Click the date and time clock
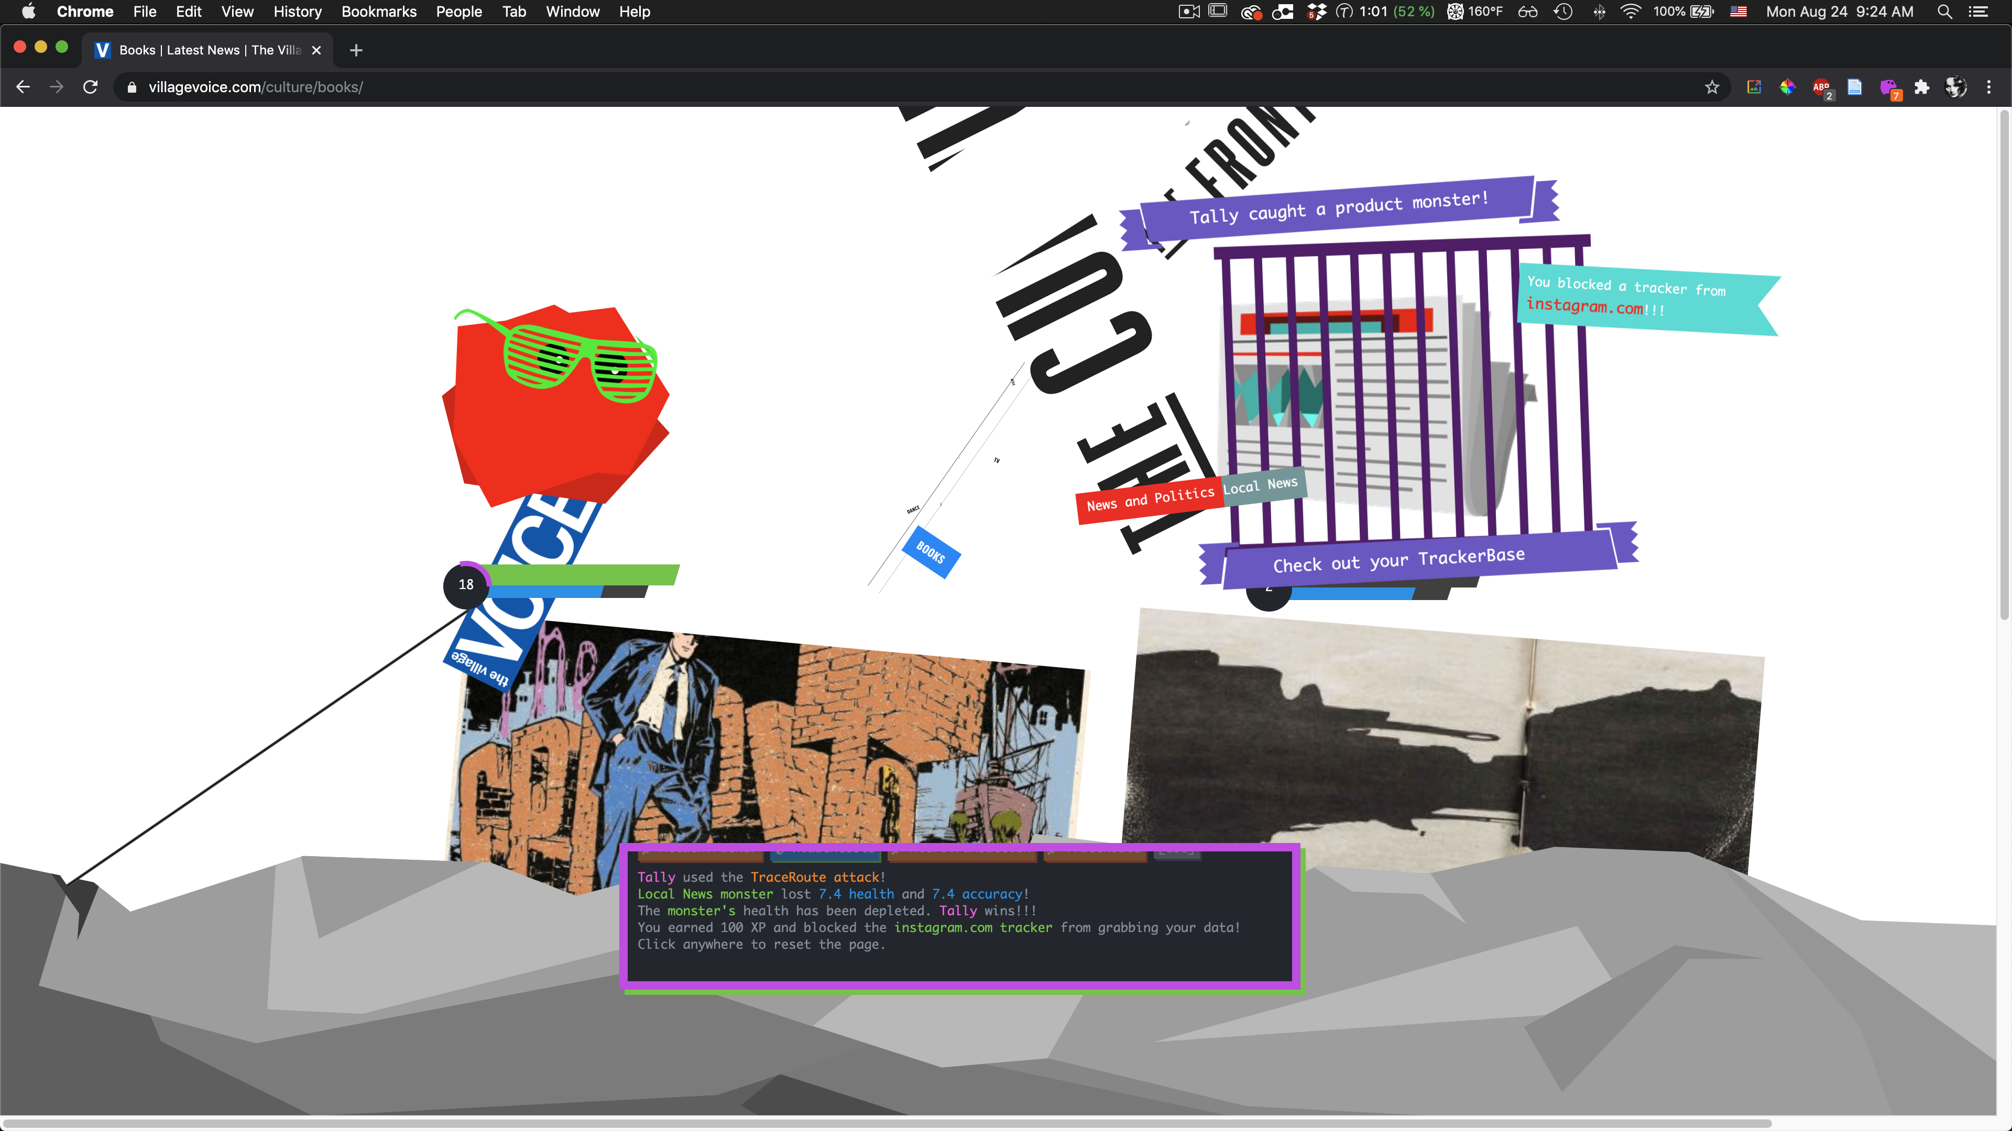 pos(1840,11)
